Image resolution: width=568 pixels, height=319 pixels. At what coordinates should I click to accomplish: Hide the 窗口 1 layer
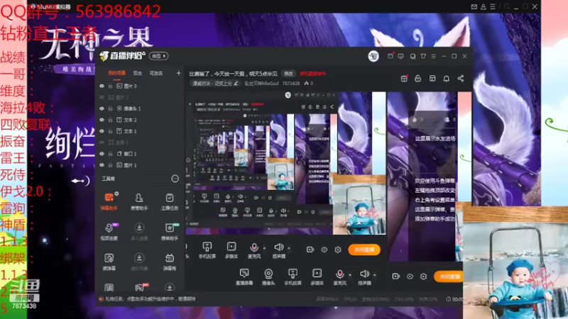pos(102,154)
